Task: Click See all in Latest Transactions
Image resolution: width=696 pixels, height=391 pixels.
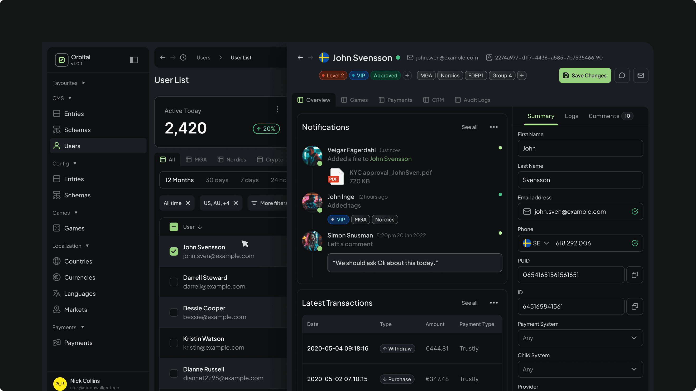Action: 469,303
